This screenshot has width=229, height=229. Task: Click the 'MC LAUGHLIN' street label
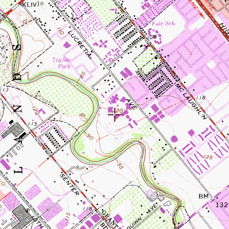(191, 102)
